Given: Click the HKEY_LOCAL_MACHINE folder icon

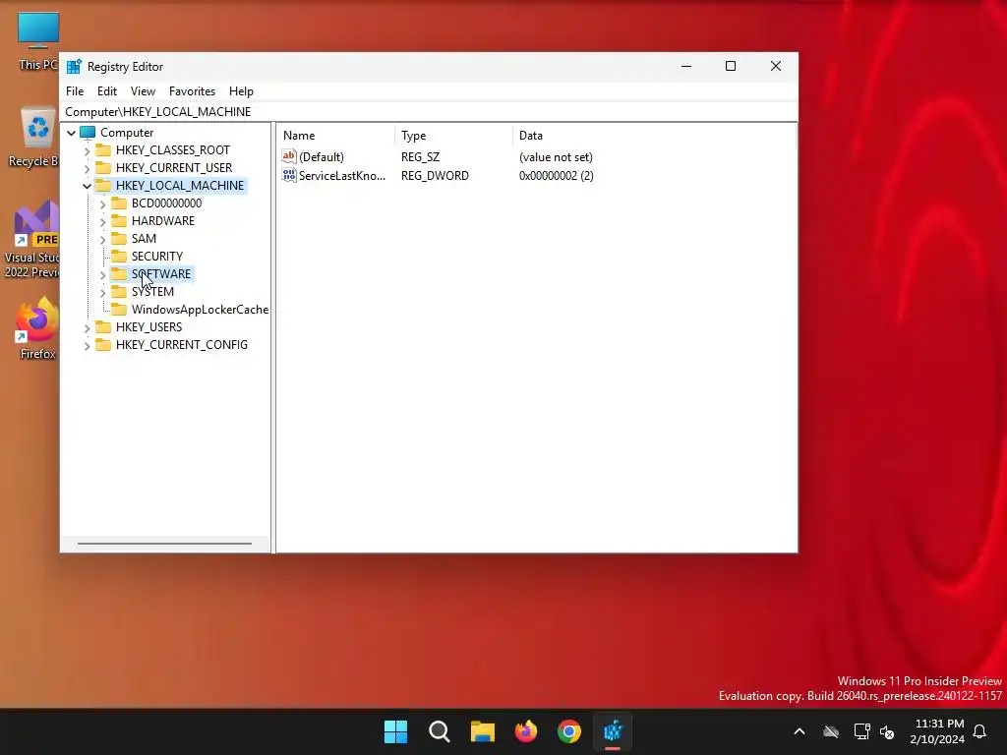Looking at the screenshot, I should 103,186.
